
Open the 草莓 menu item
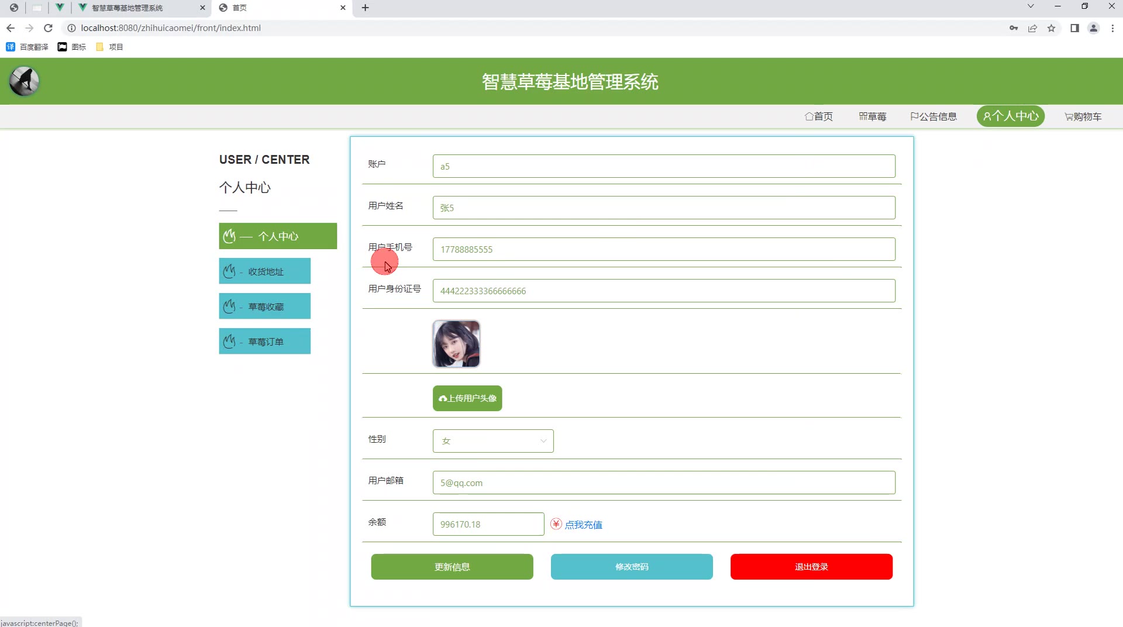(873, 116)
